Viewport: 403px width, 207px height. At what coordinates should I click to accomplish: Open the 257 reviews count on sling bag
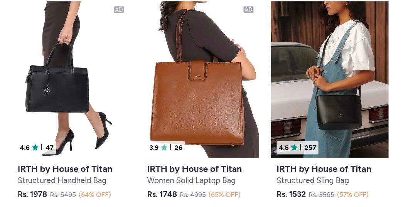pyautogui.click(x=310, y=148)
